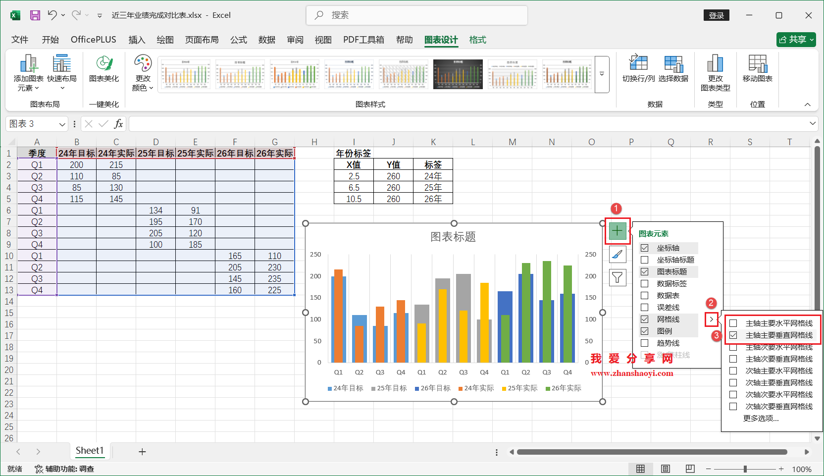Screen dimensions: 824x476
Task: Click the Save icon in title bar
Action: point(35,15)
